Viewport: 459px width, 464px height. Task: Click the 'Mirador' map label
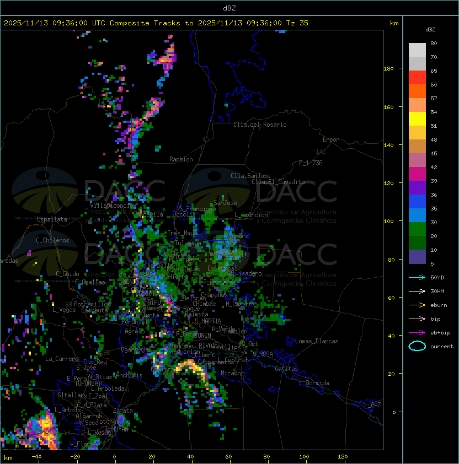tap(233, 373)
